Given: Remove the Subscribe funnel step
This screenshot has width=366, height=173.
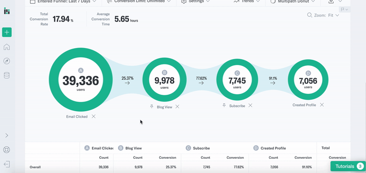Looking at the screenshot, I should (x=250, y=106).
